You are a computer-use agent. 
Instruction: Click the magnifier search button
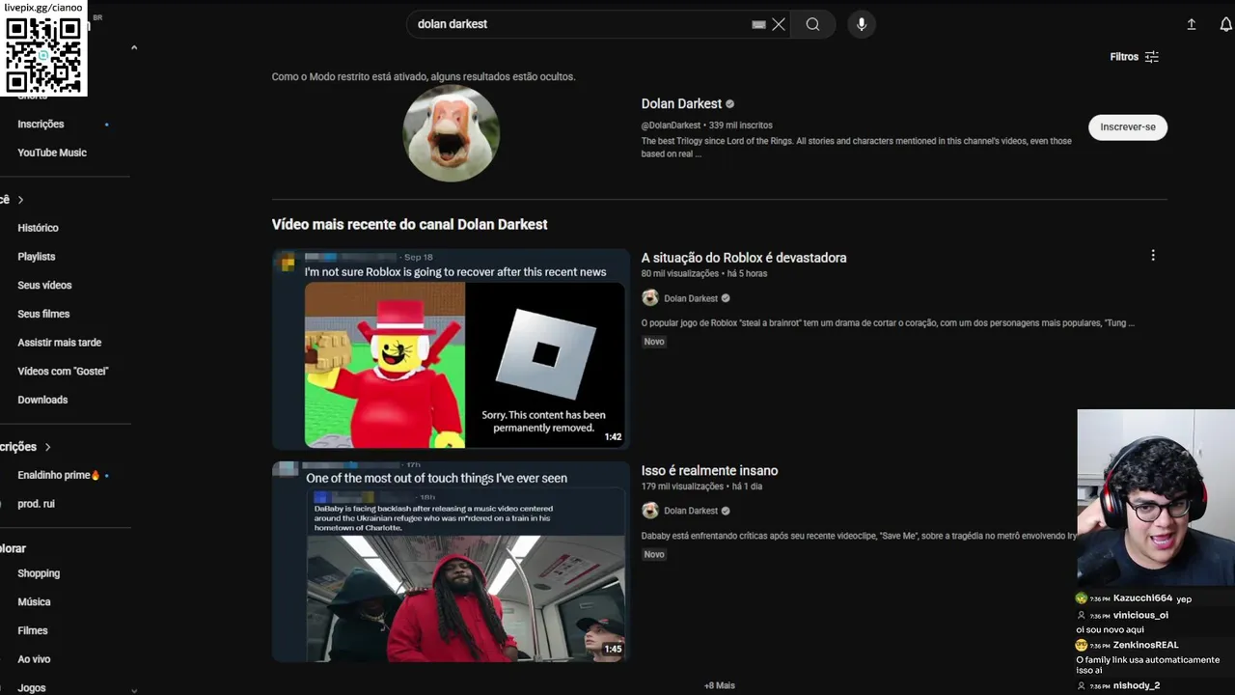point(812,24)
